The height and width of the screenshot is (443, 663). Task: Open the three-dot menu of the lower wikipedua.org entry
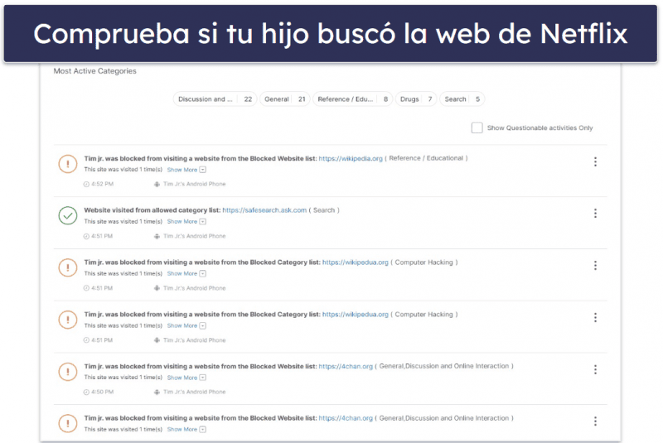(595, 318)
